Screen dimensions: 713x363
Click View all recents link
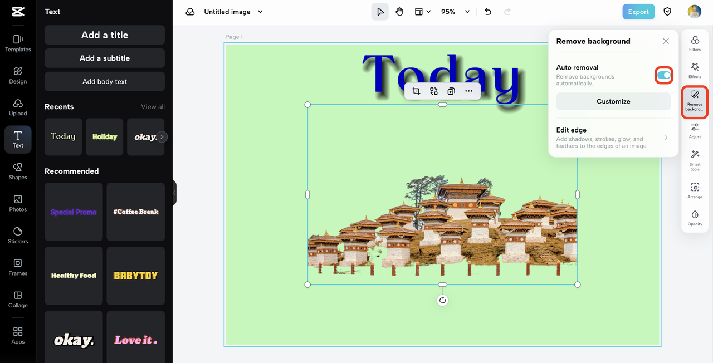pyautogui.click(x=153, y=107)
